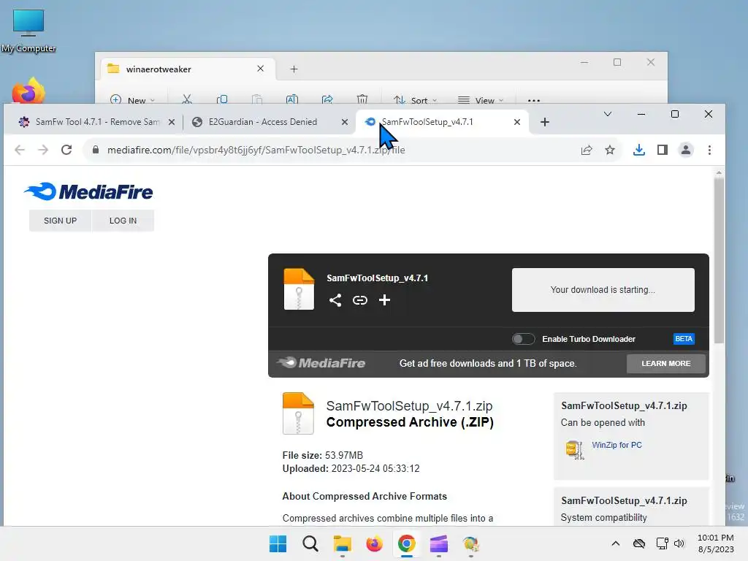Open Chrome tab search chevron

pos(607,114)
